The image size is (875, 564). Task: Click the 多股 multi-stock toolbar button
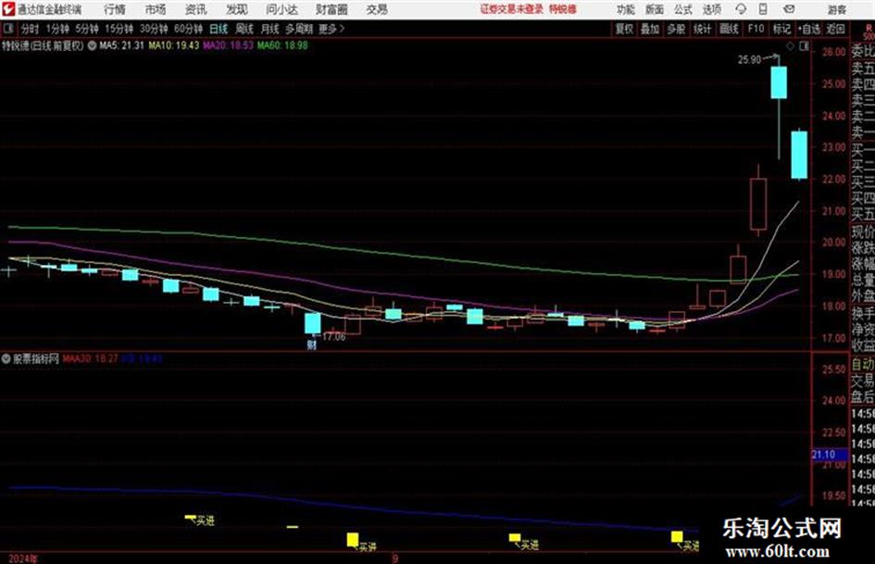676,29
